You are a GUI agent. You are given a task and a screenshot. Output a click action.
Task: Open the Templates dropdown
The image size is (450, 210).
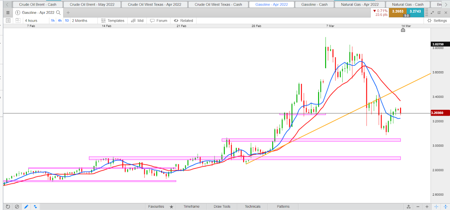(113, 21)
